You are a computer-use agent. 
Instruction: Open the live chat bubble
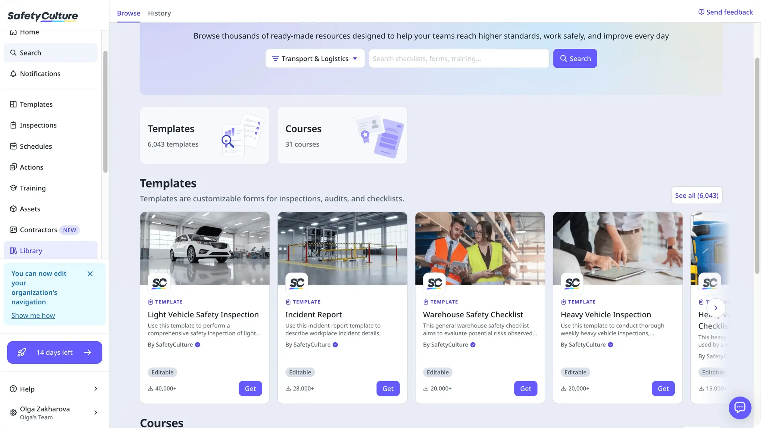click(x=740, y=408)
